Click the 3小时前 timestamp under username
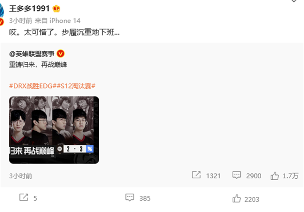This screenshot has height=212, width=304. tap(20, 20)
